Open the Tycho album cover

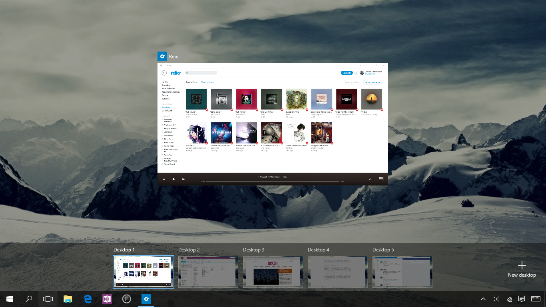pyautogui.click(x=372, y=99)
